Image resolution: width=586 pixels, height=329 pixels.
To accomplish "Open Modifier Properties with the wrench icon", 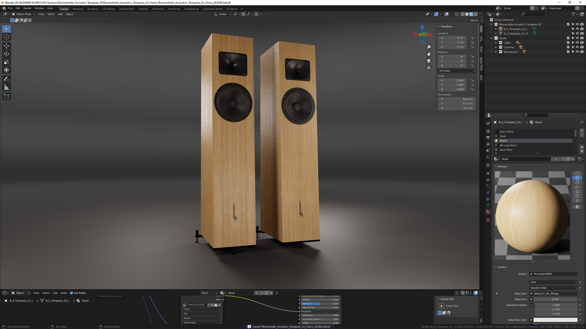I will [x=488, y=180].
